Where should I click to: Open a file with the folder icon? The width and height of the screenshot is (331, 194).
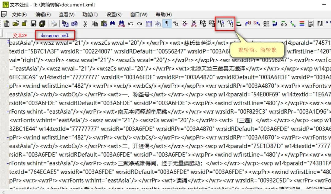16,24
